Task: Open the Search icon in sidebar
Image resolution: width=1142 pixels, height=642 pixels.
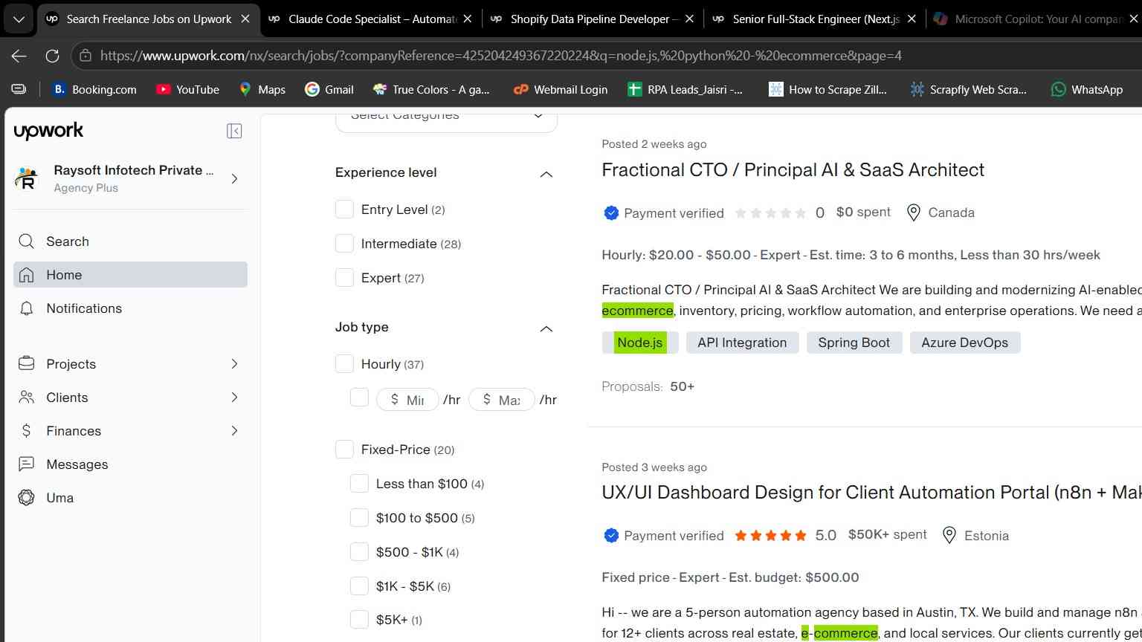Action: (27, 241)
